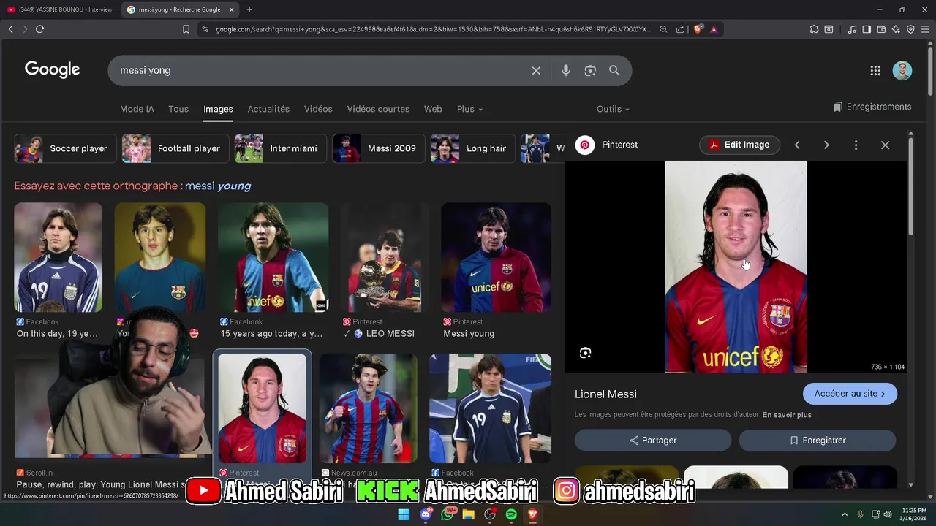Open the Brave VPN shield icon
This screenshot has height=526, width=936.
(x=910, y=29)
